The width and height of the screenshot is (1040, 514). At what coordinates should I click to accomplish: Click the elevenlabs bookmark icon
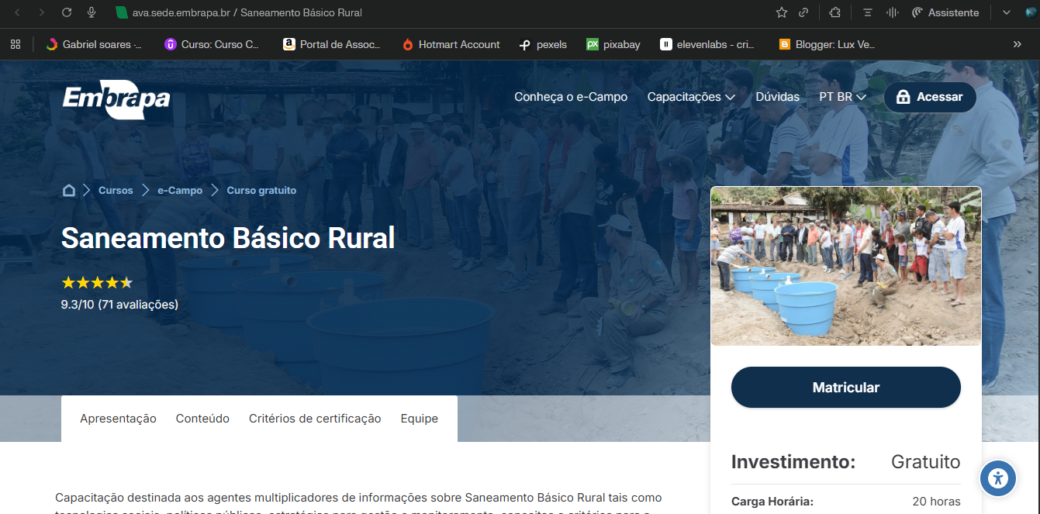665,44
